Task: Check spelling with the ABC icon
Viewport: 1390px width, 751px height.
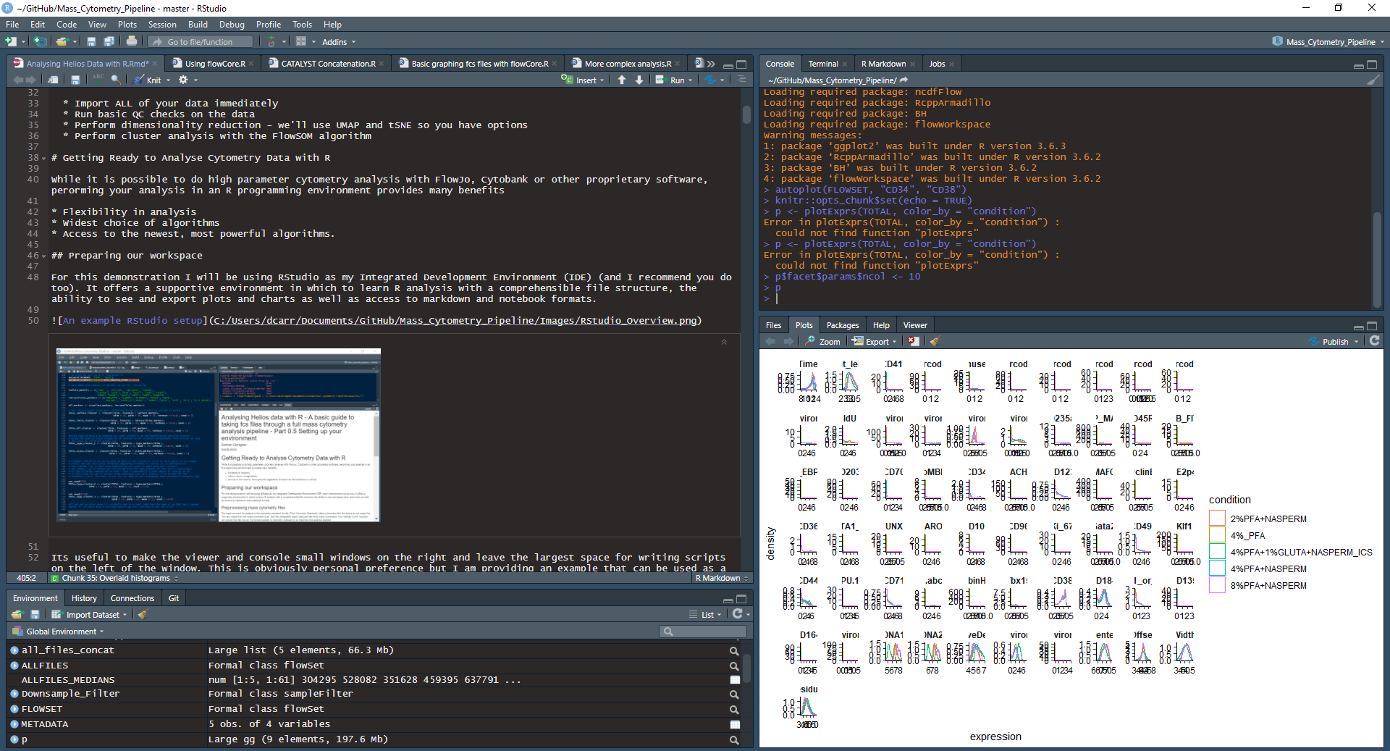Action: pyautogui.click(x=98, y=80)
